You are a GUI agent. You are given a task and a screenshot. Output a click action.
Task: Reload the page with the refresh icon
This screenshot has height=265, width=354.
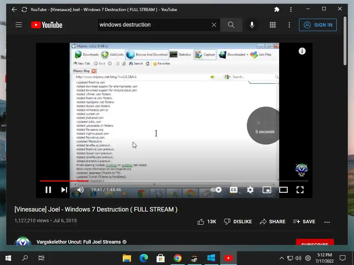coord(25,9)
